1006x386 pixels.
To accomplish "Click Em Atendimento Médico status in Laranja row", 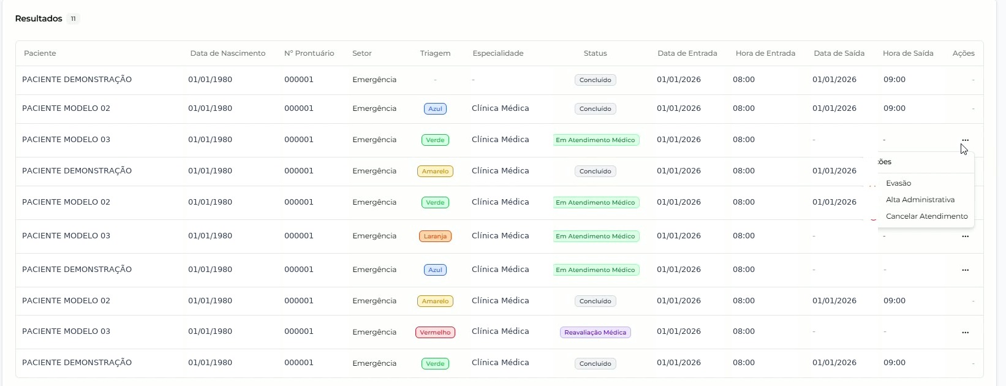I will click(596, 237).
